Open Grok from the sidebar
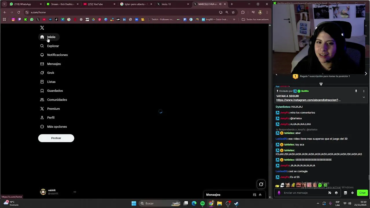This screenshot has height=208, width=370. (x=47, y=73)
